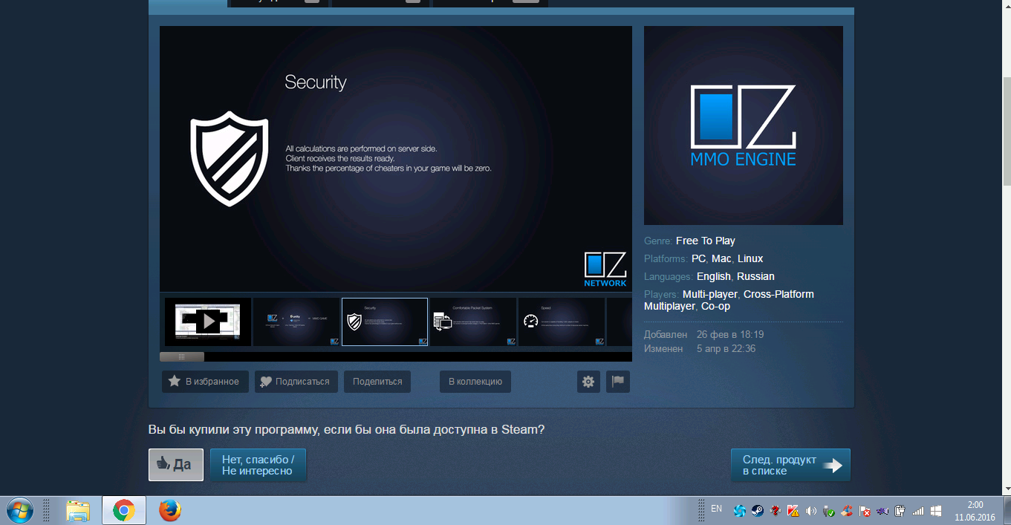Open the Kaspersky warning tray icon
This screenshot has height=525, width=1011.
click(793, 511)
